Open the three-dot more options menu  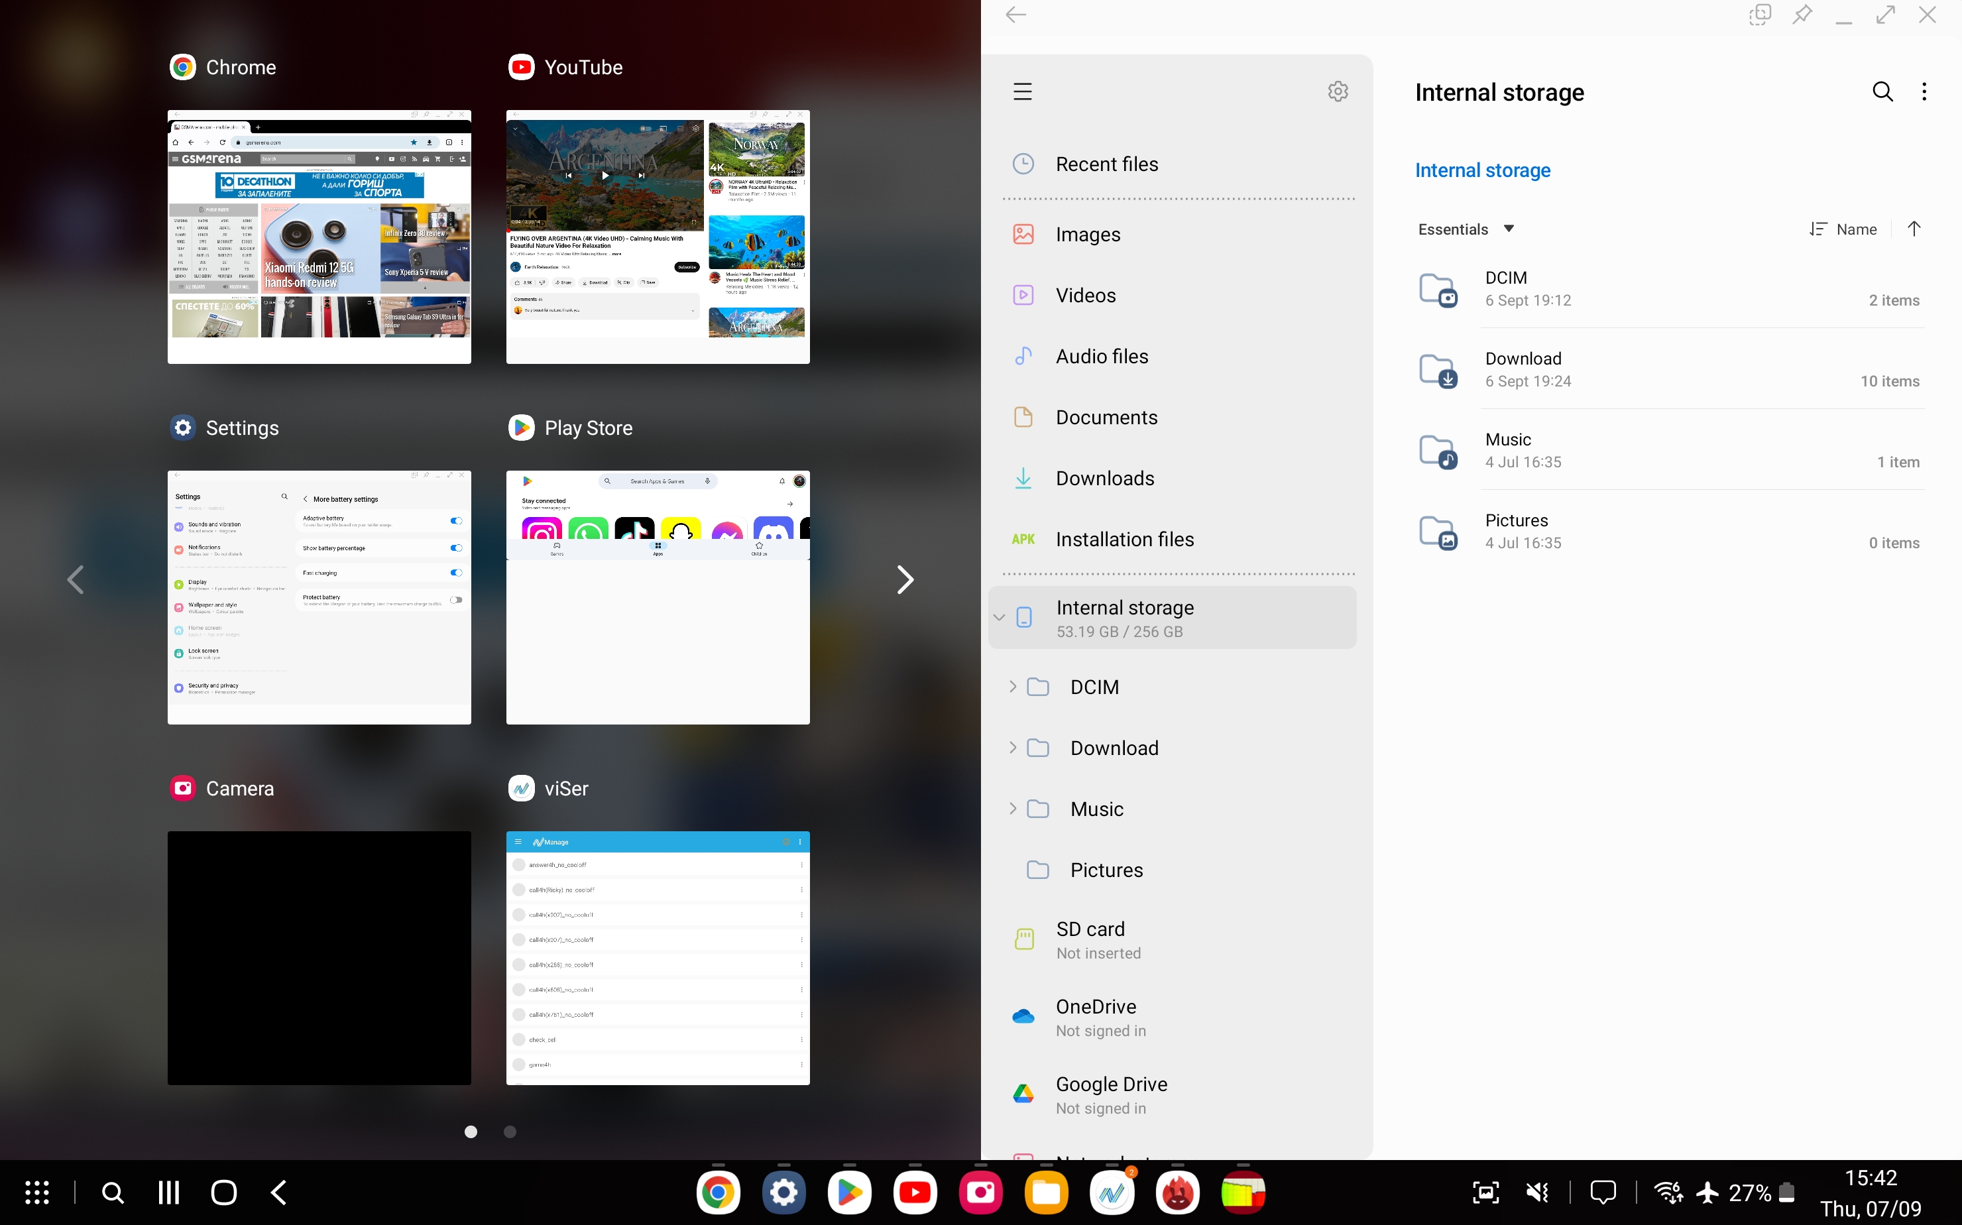click(1924, 91)
